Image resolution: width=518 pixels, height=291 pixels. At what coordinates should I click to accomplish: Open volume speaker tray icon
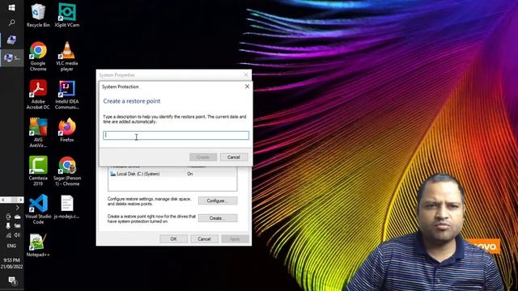click(17, 235)
